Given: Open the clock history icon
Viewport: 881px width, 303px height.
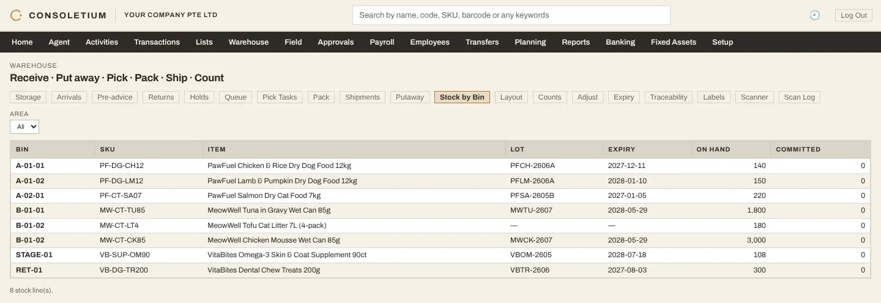Looking at the screenshot, I should [x=814, y=15].
